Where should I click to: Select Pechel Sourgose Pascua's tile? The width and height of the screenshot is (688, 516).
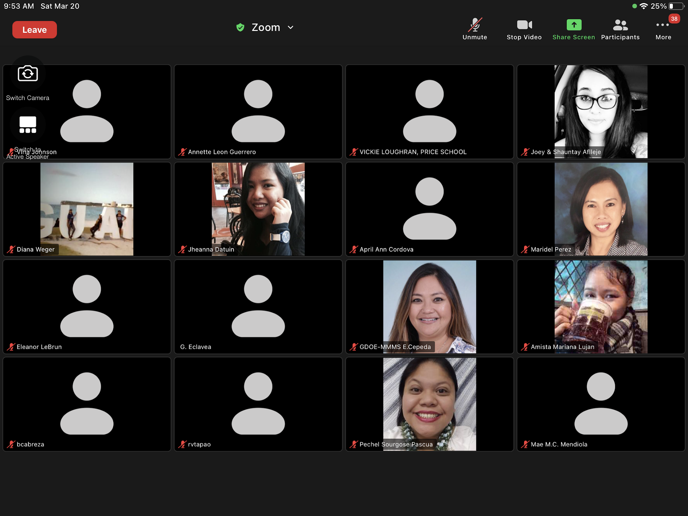pyautogui.click(x=429, y=404)
